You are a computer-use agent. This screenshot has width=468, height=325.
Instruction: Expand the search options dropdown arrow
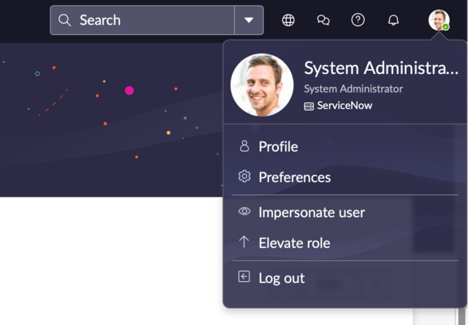coord(249,20)
